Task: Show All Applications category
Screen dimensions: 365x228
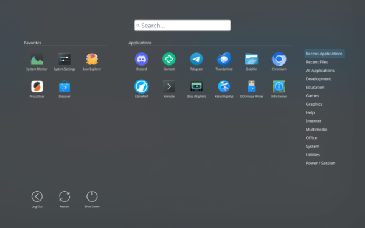Action: pyautogui.click(x=320, y=71)
